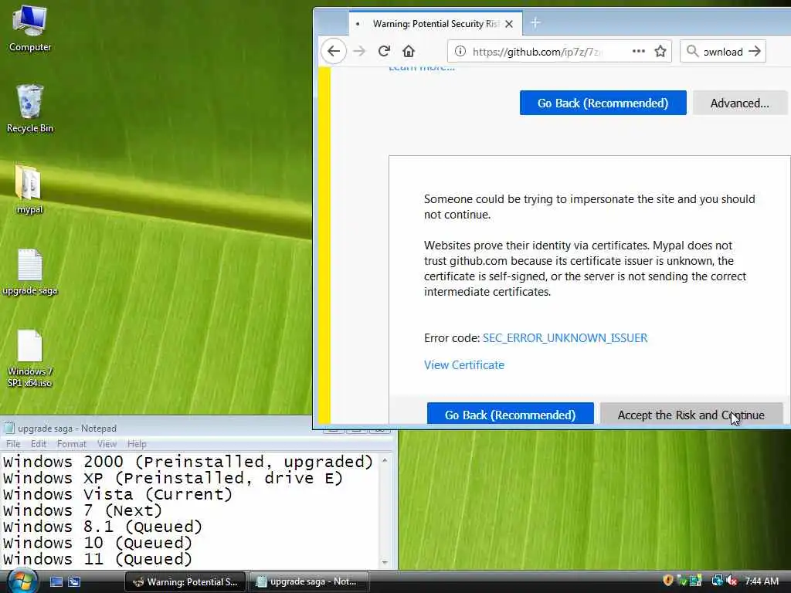Click the Notepad title bar icon

[8, 428]
